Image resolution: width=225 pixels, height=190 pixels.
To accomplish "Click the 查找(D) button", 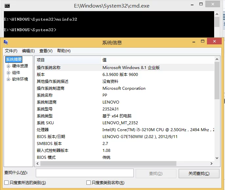I will [156, 174].
